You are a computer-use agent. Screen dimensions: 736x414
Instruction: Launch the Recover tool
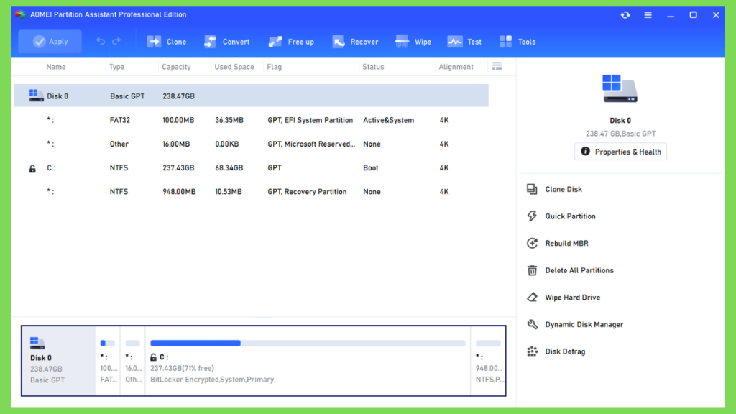pyautogui.click(x=355, y=42)
